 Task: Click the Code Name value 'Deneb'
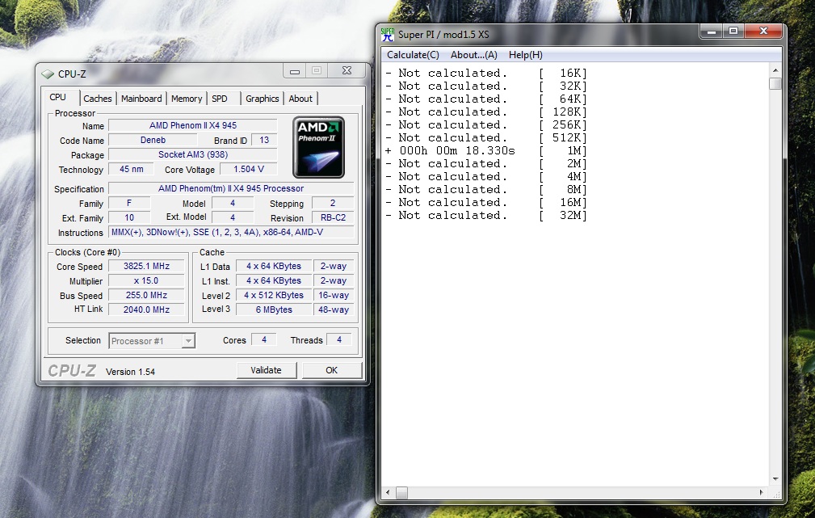click(153, 140)
